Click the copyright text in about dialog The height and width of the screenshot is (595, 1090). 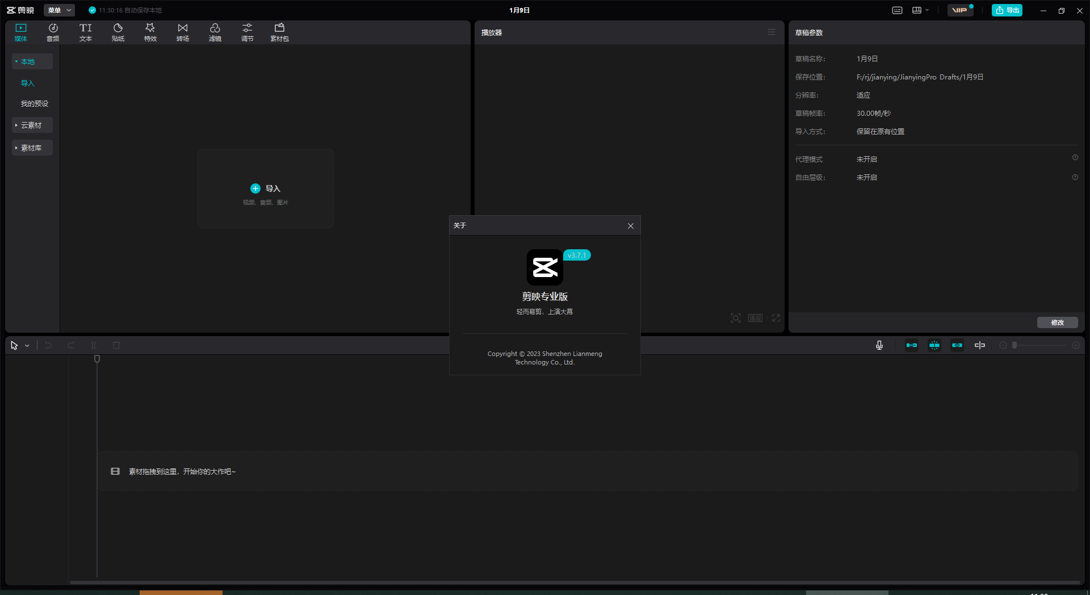click(545, 358)
